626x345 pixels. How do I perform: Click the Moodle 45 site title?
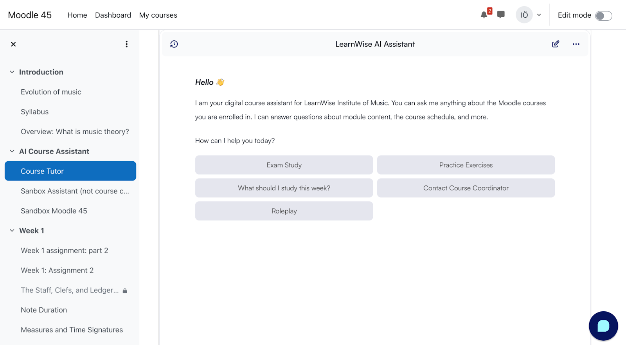(x=30, y=15)
